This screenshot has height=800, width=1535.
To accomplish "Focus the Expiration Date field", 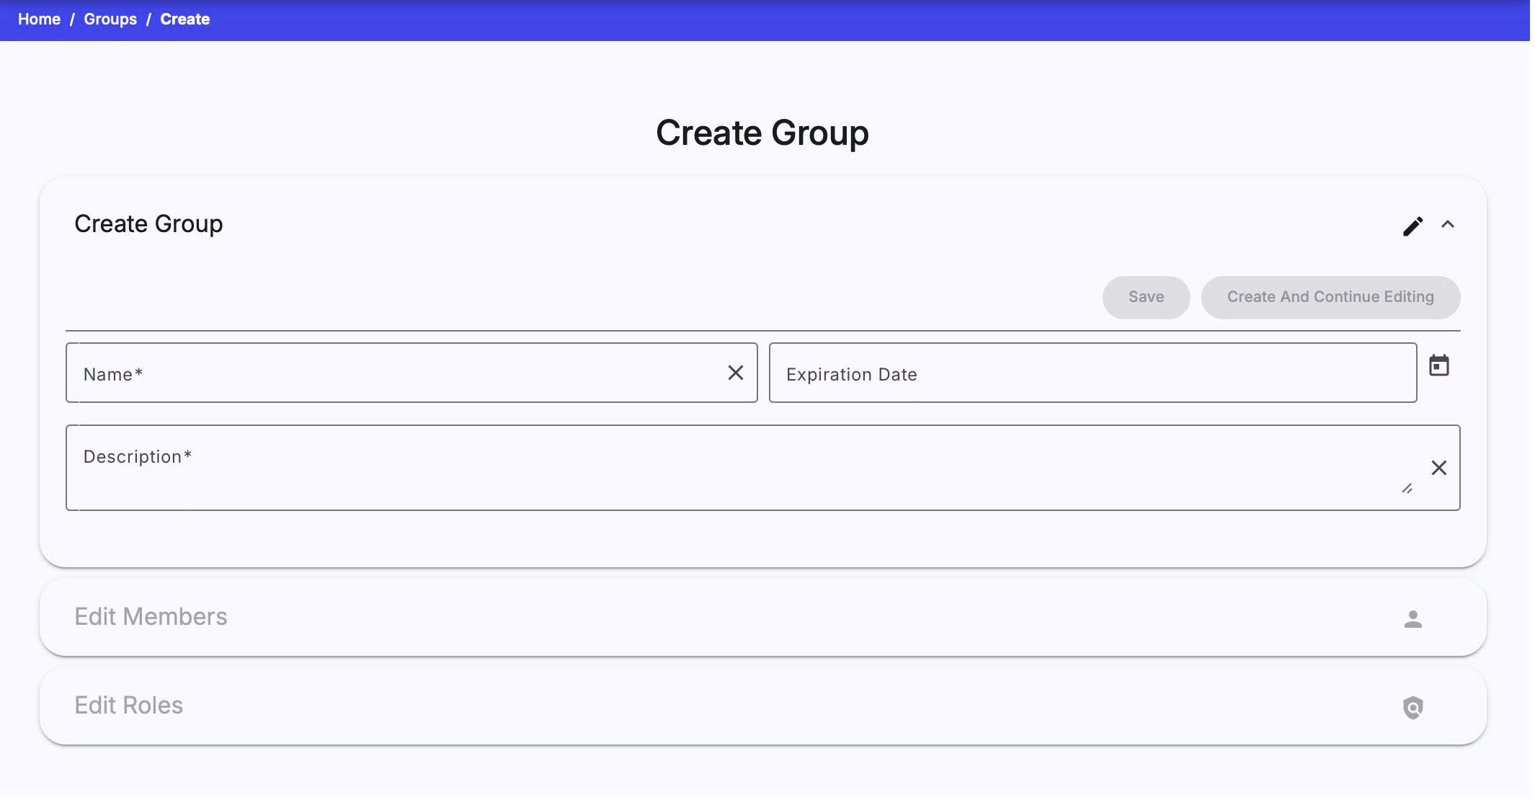I will tap(1092, 373).
